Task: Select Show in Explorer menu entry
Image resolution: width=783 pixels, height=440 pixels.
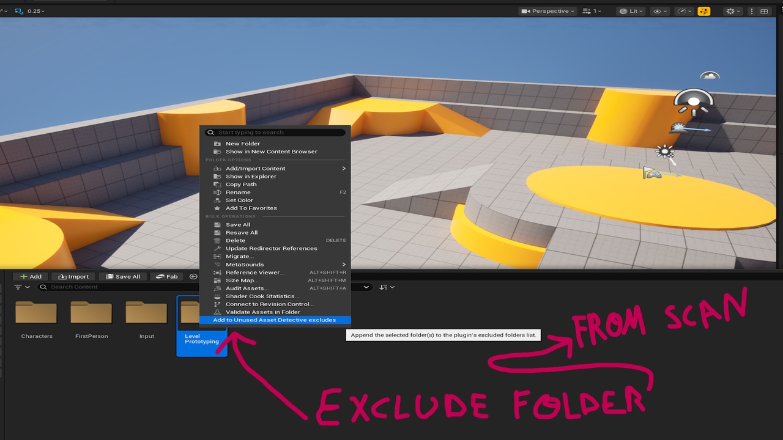Action: pos(275,177)
